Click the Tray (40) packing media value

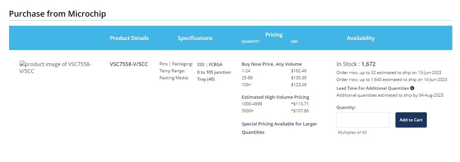point(206,79)
